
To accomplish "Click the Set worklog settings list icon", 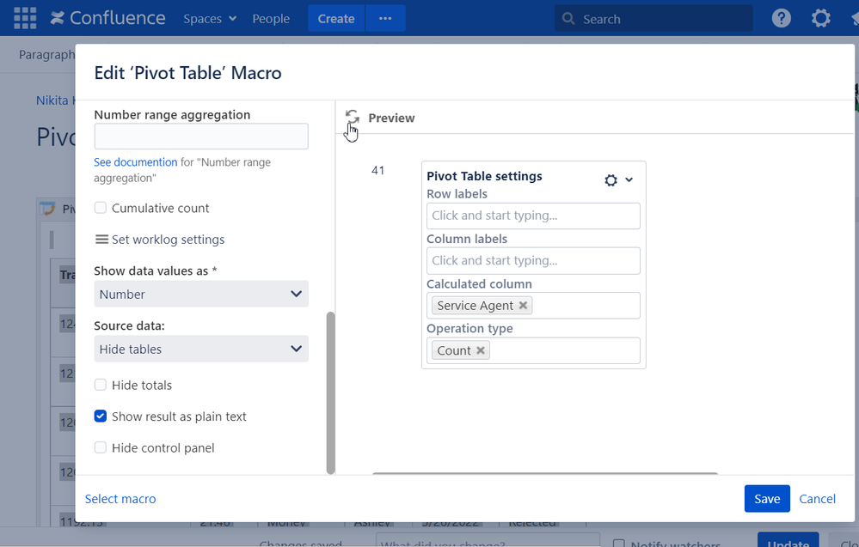I will tap(101, 240).
